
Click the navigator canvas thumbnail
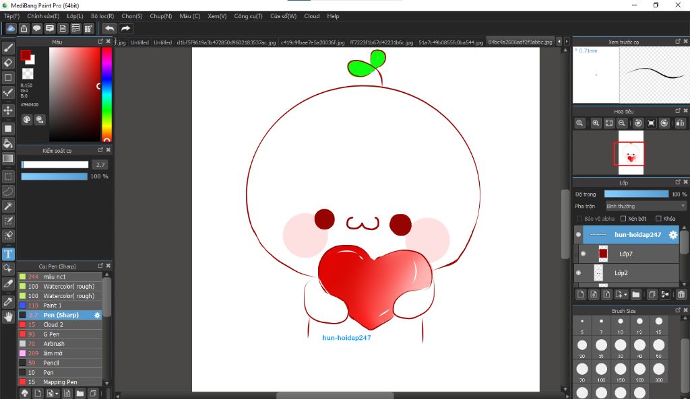pyautogui.click(x=631, y=153)
